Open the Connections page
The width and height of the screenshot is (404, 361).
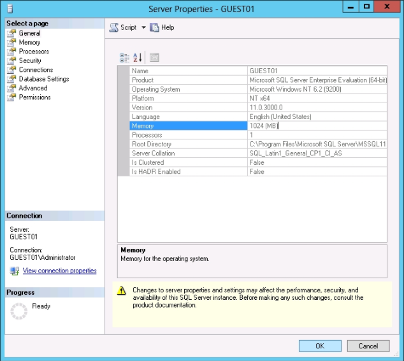(36, 70)
